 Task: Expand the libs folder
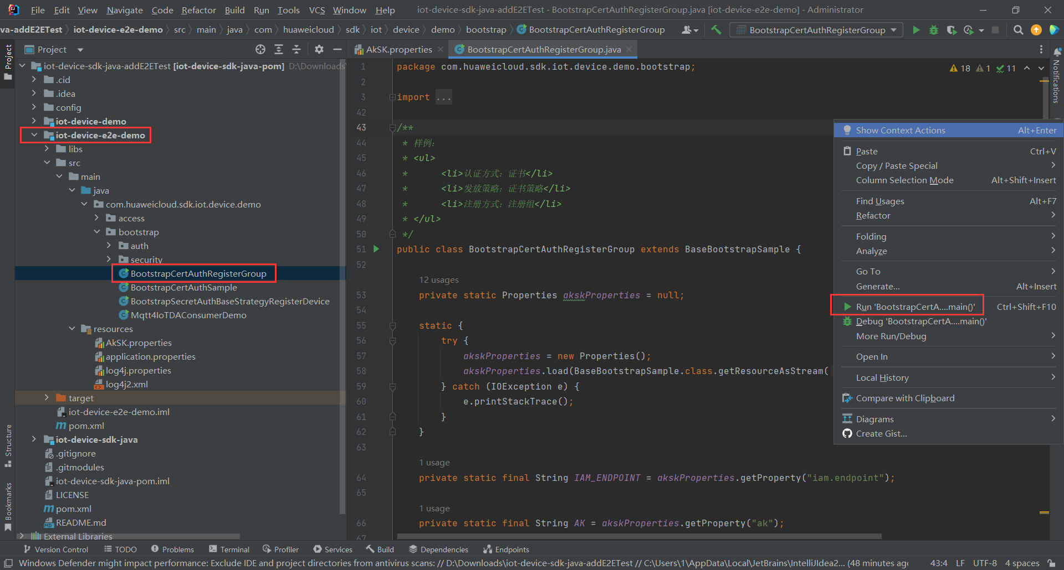click(x=47, y=148)
